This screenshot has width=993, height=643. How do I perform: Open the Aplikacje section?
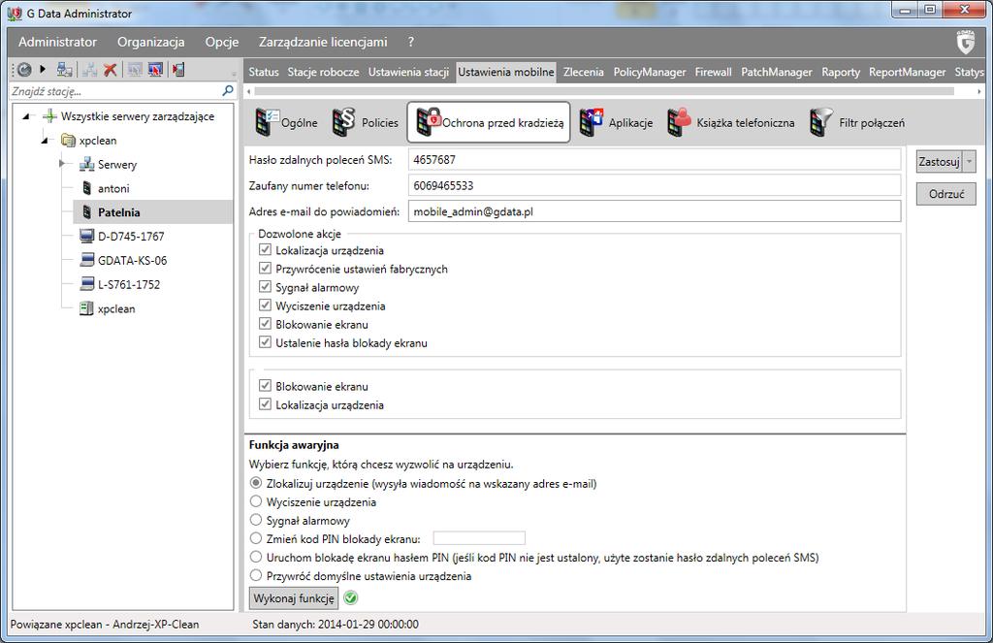point(616,122)
